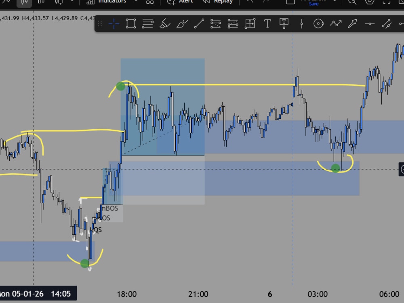
Task: Select green dot at lowest swing low
Action: 84,263
